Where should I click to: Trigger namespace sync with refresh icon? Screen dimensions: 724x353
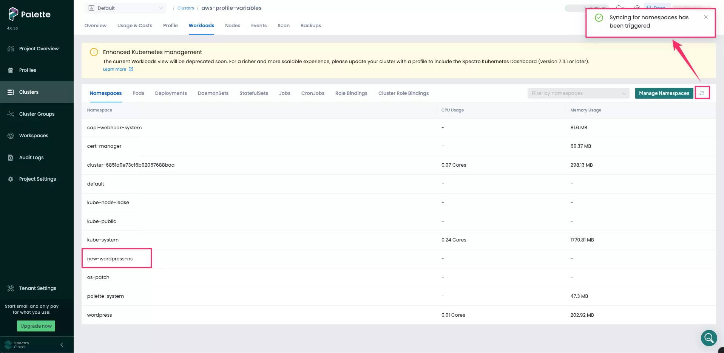click(702, 93)
